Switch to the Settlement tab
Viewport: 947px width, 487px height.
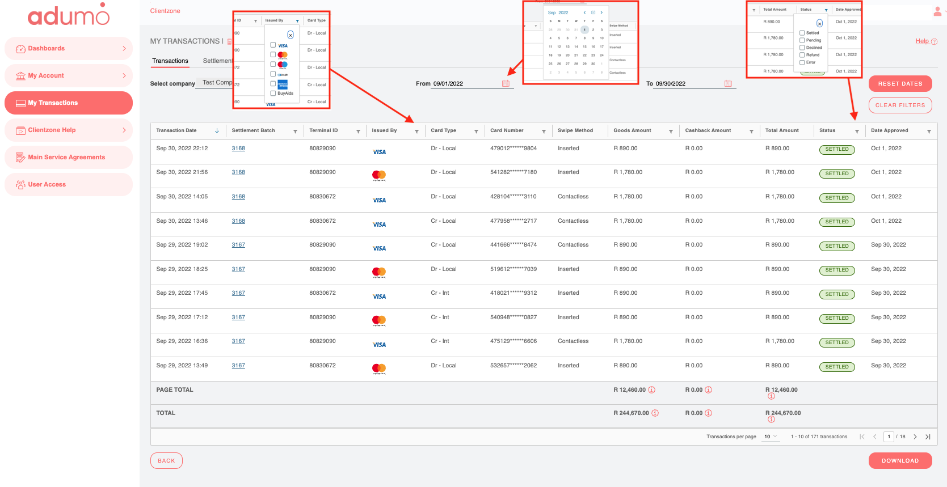point(217,61)
